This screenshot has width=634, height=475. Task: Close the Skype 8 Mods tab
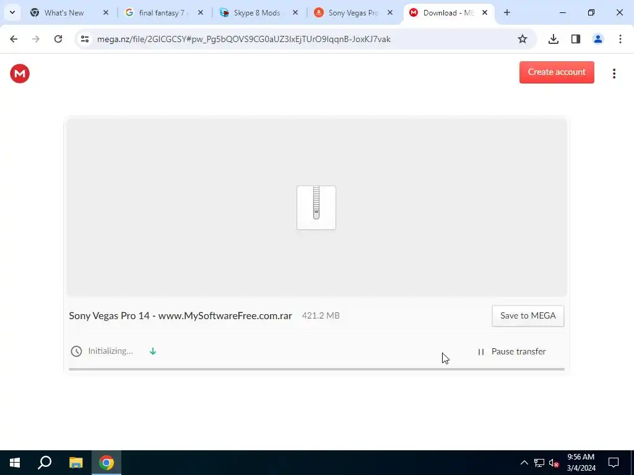(295, 13)
